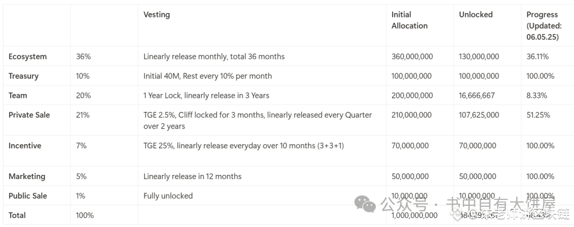Click the Total row label
Image resolution: width=574 pixels, height=227 pixels.
coord(17,215)
